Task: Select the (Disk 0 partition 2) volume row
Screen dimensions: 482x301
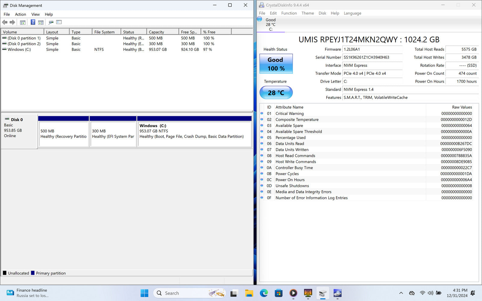Action: pyautogui.click(x=127, y=44)
